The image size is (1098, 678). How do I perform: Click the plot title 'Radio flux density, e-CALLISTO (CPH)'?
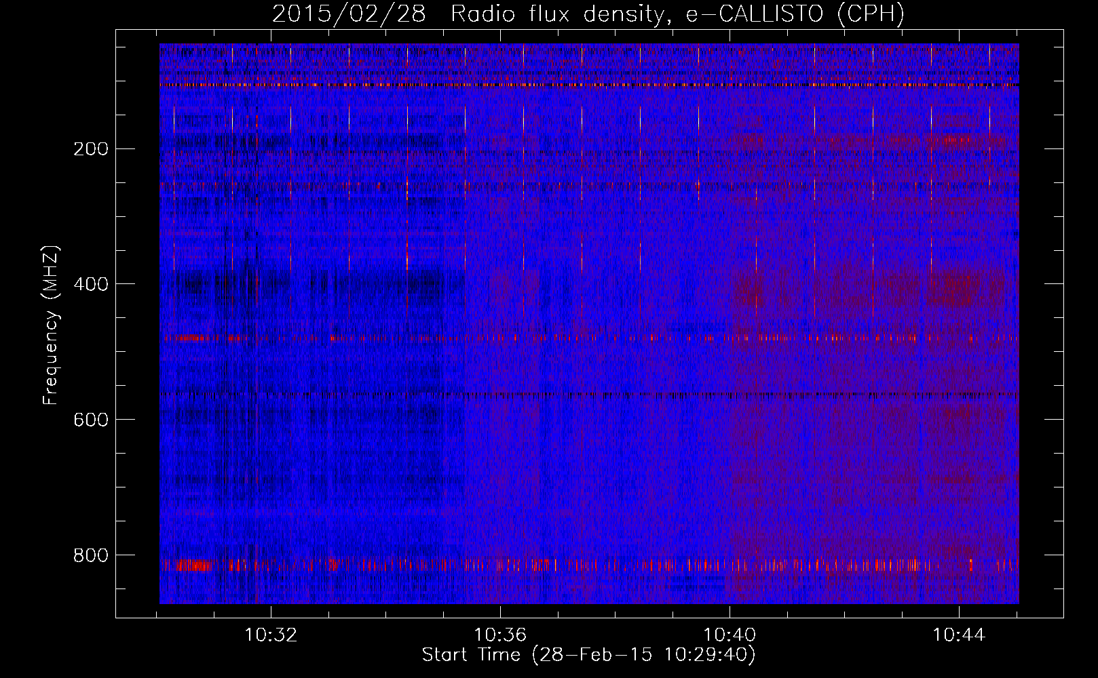677,14
